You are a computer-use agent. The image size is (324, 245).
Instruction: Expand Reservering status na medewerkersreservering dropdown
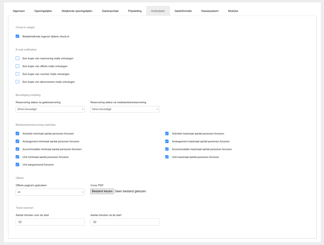pyautogui.click(x=125, y=109)
